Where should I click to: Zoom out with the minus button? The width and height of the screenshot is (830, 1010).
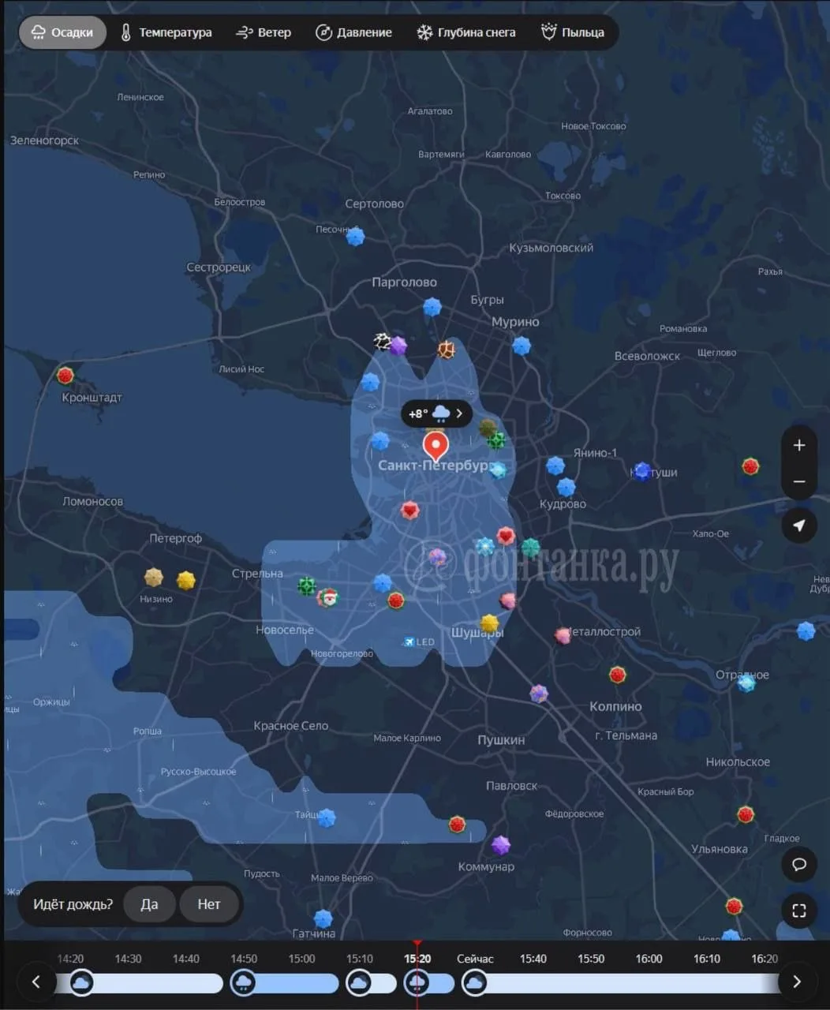(x=799, y=481)
